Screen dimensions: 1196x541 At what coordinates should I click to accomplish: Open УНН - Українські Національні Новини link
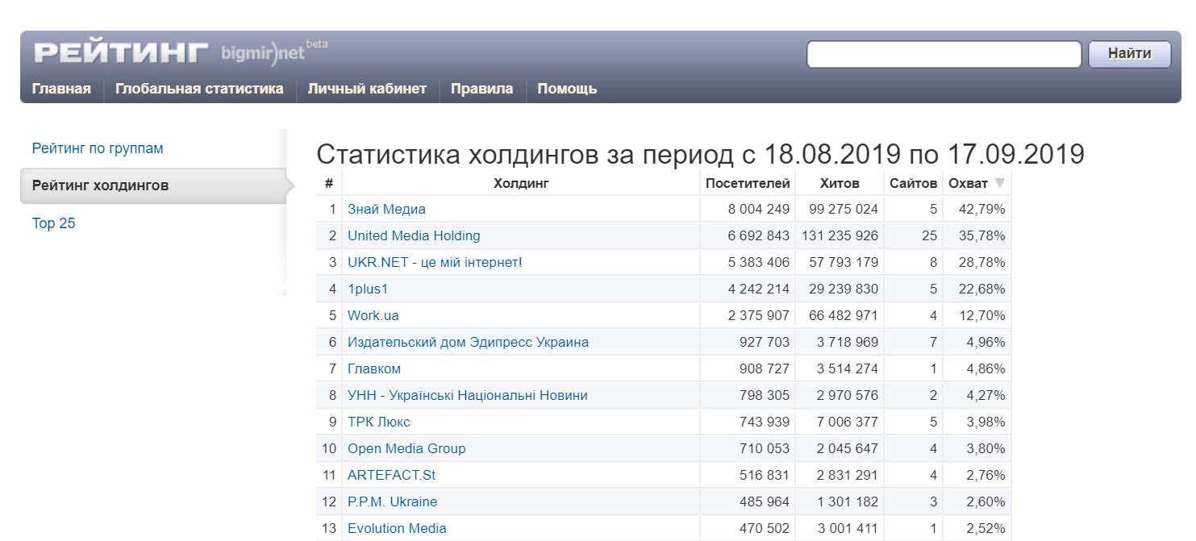468,395
